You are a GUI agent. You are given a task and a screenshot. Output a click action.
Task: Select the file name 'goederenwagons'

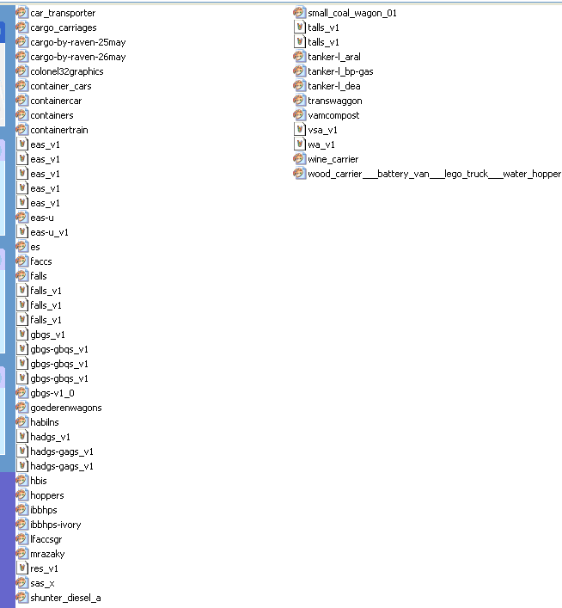pos(66,408)
